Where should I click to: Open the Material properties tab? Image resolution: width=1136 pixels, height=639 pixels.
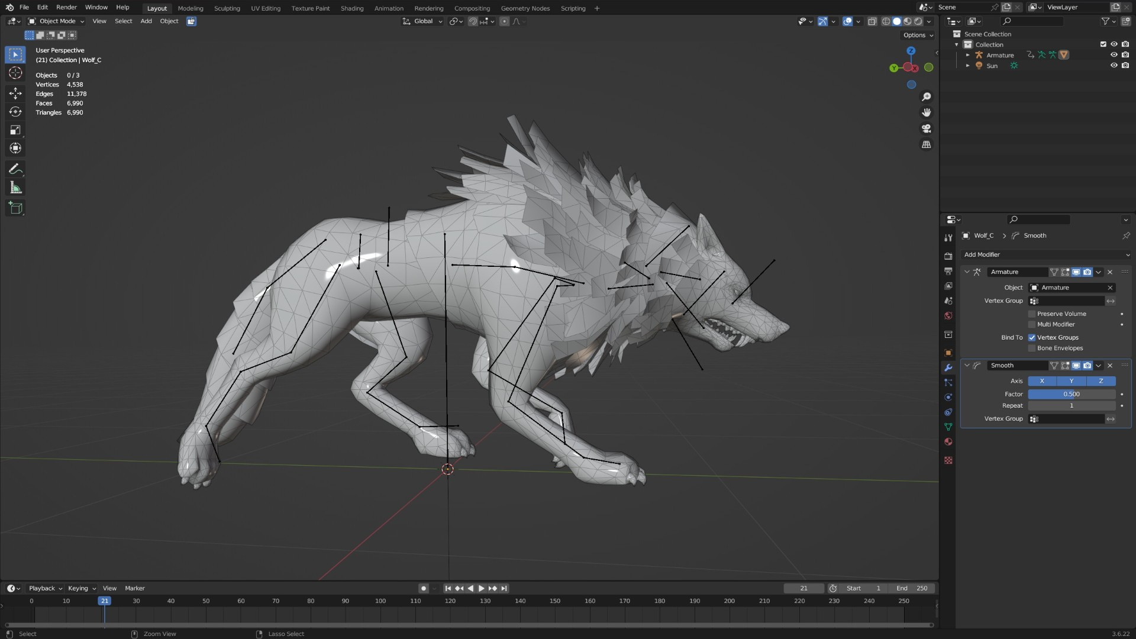click(948, 441)
